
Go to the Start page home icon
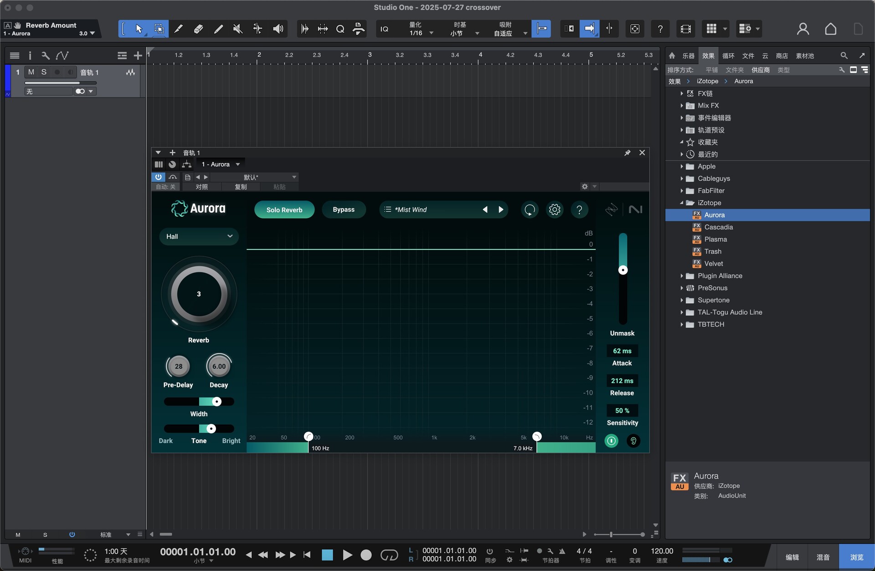point(831,29)
